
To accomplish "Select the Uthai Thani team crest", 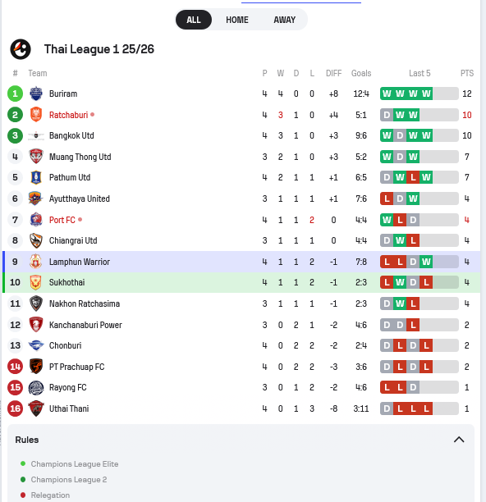I will click(36, 408).
